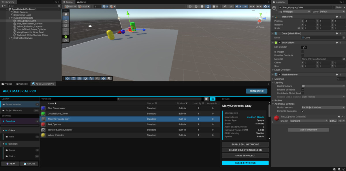Switch to the Console tab
Viewport: 346px width, 171px height.
point(22,84)
